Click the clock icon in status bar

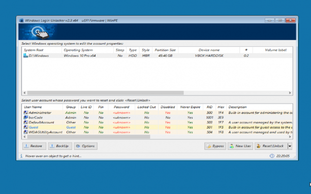[272, 156]
